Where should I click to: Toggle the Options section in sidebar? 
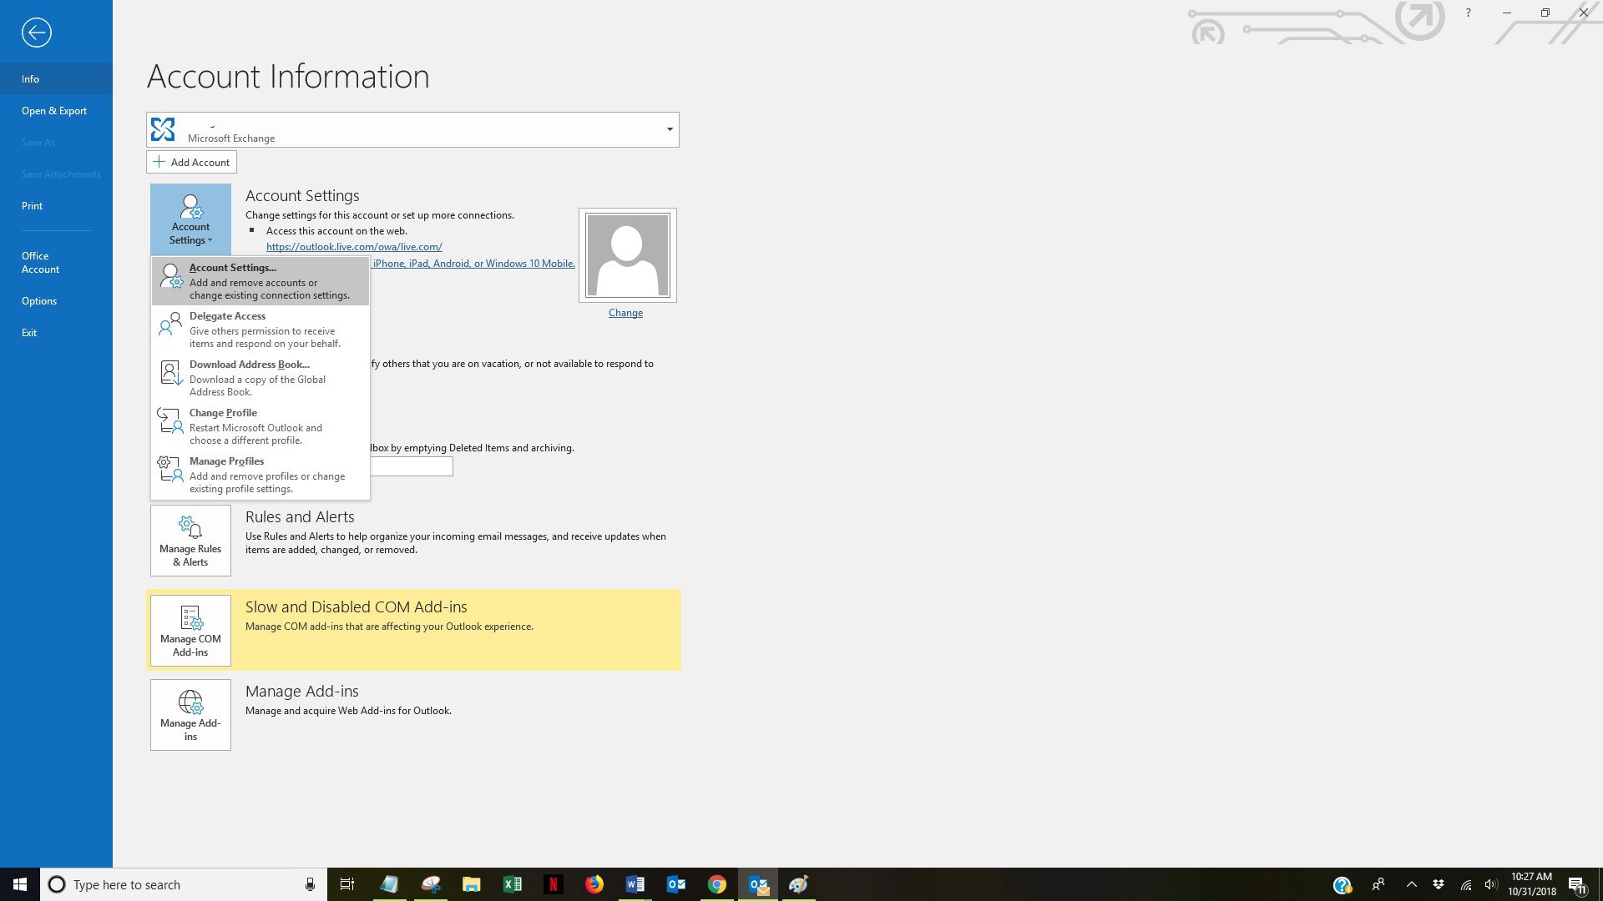(x=38, y=300)
